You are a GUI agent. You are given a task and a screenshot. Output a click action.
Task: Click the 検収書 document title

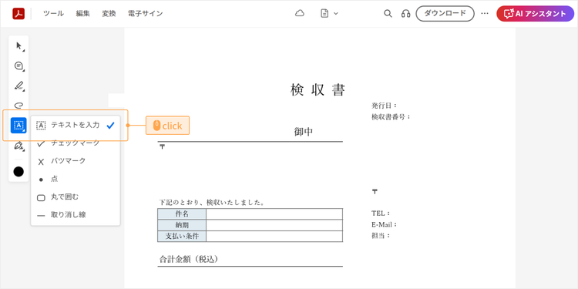pos(318,89)
